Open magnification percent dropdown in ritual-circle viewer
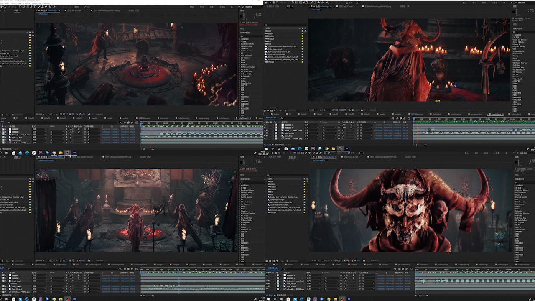535x301 pixels. 40,114
